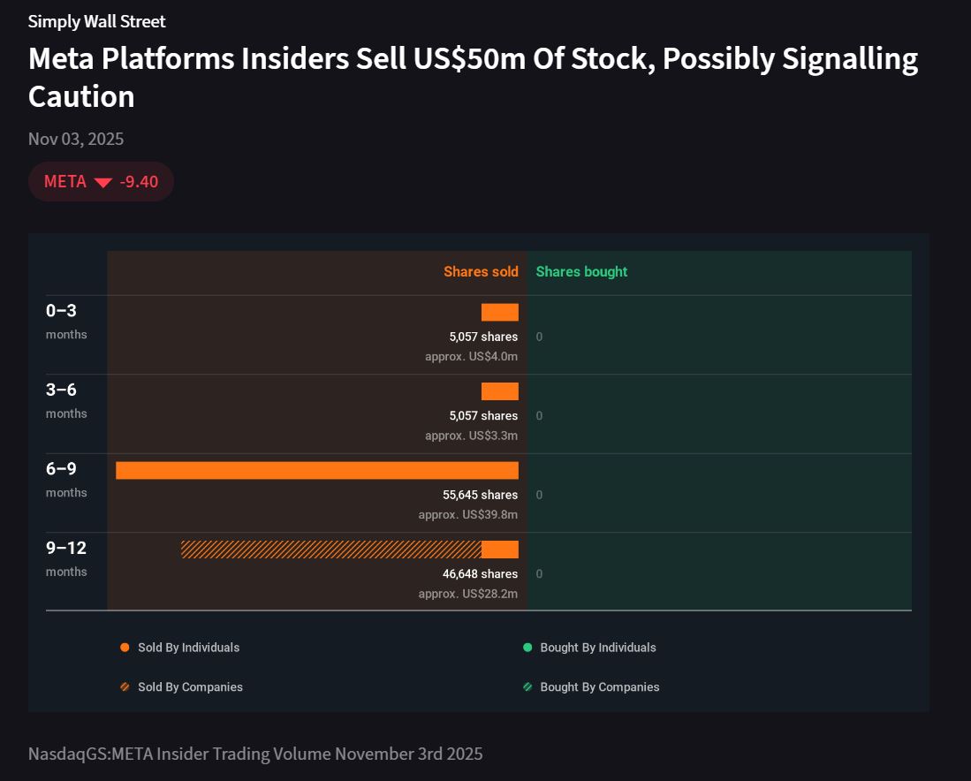This screenshot has width=971, height=781.
Task: Click the 6–9 months long orange bar
Action: click(x=316, y=470)
